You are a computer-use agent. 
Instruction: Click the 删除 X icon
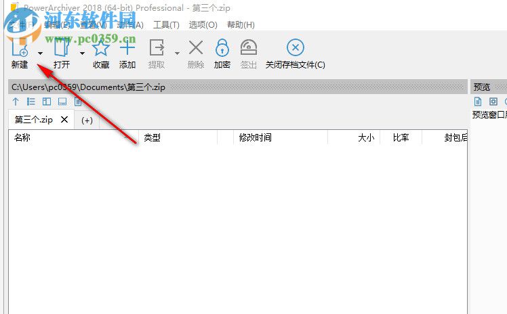[196, 48]
